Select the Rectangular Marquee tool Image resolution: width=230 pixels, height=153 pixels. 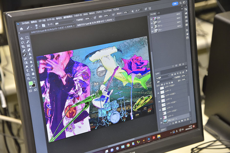click(x=27, y=38)
